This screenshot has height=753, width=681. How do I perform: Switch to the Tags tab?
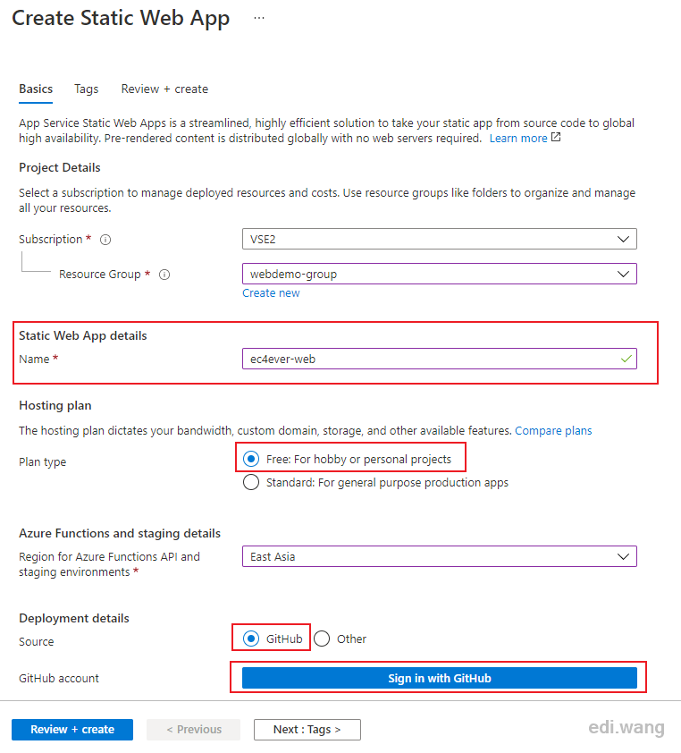pyautogui.click(x=87, y=89)
